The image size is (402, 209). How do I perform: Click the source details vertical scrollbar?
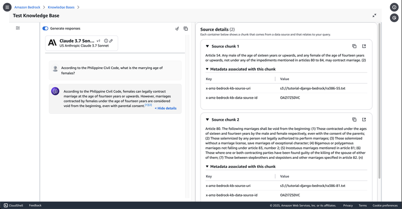pos(379,101)
